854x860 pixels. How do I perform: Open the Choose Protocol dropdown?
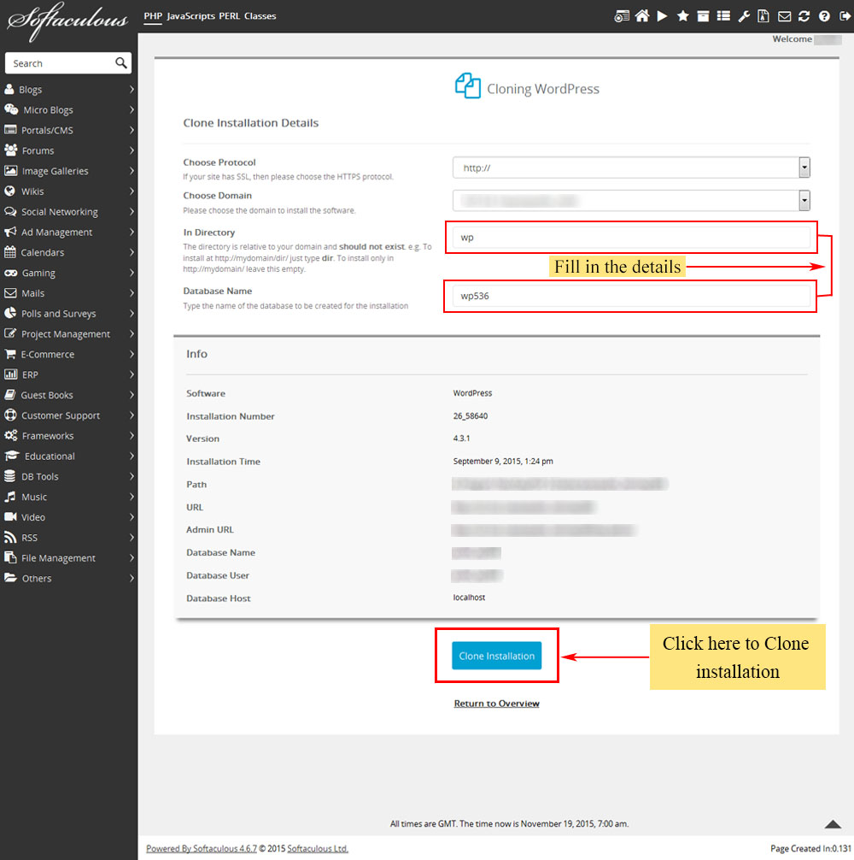click(631, 168)
